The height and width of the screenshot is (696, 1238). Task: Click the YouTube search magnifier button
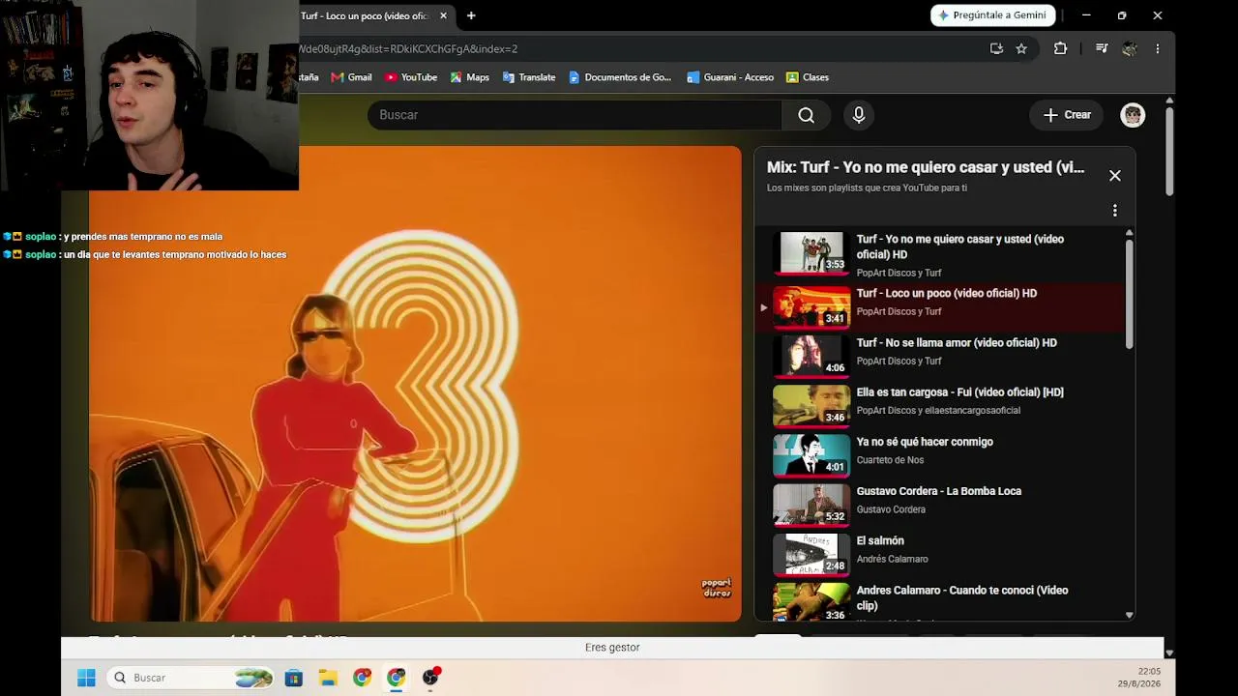pos(806,115)
